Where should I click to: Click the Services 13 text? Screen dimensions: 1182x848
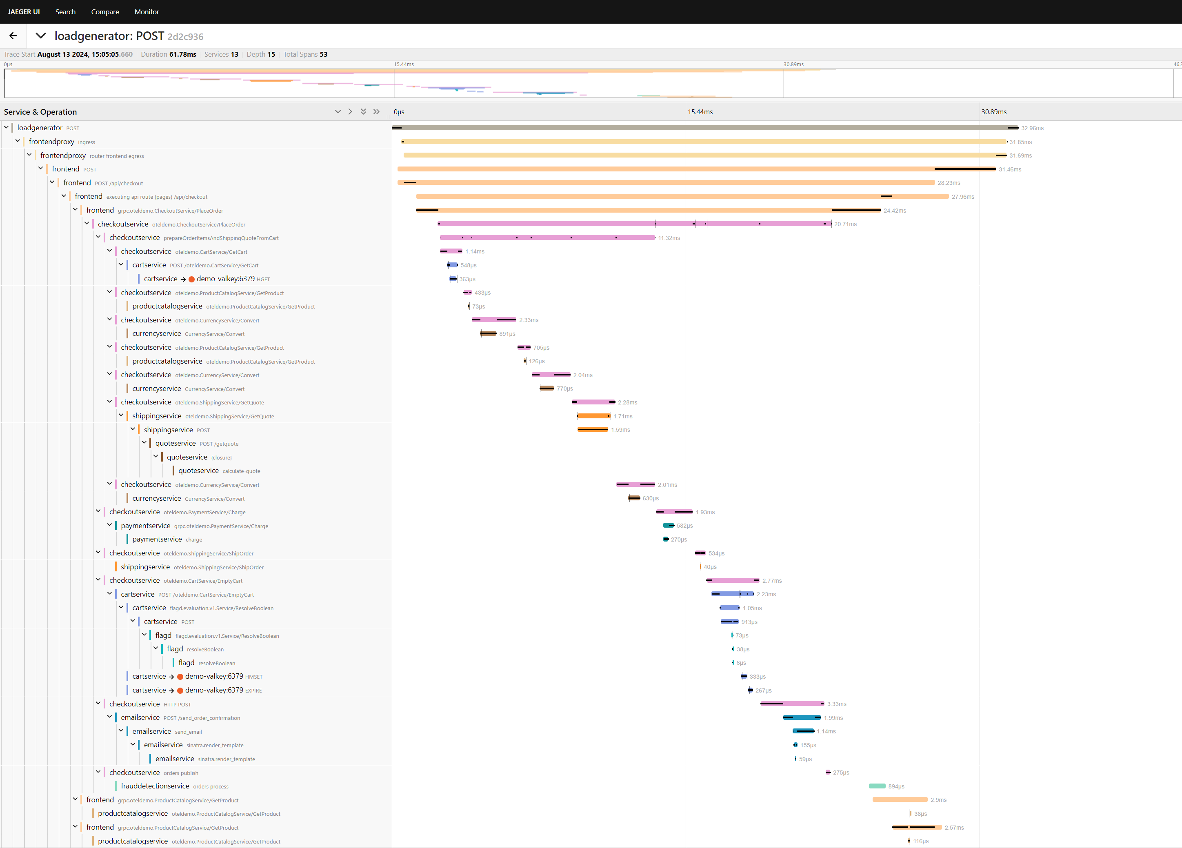click(221, 54)
